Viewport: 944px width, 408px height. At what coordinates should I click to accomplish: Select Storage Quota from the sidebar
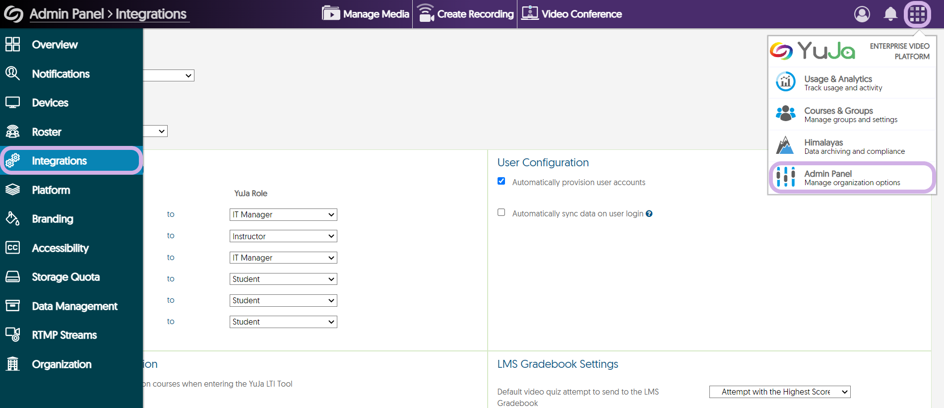65,277
